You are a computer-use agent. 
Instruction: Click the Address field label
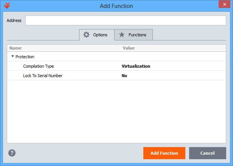14,20
